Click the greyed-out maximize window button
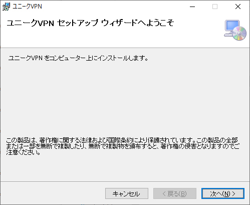The image size is (250, 205). click(x=215, y=7)
